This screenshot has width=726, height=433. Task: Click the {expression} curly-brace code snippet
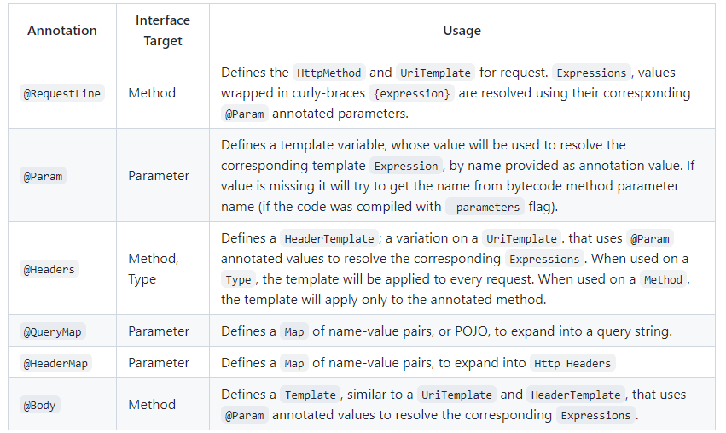tap(413, 93)
